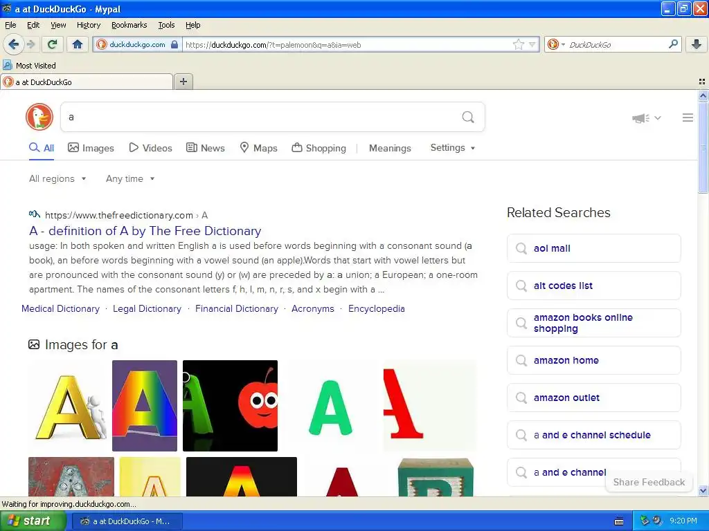The width and height of the screenshot is (709, 531).
Task: Open the View menu
Action: point(58,25)
